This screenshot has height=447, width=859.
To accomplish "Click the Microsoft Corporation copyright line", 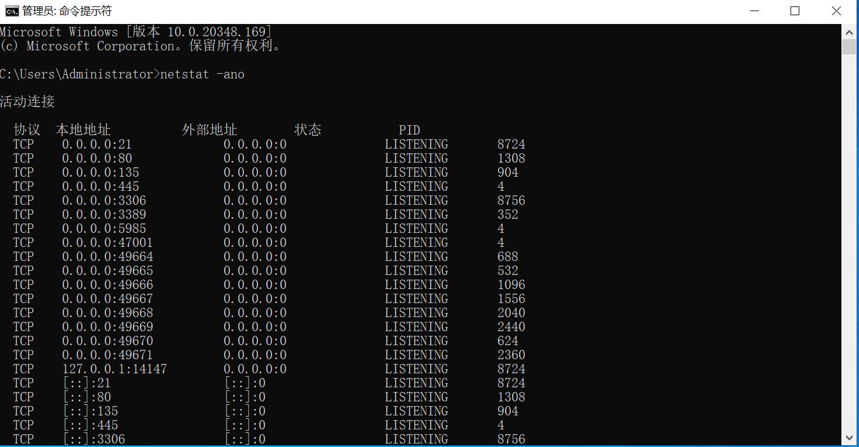I will click(140, 46).
